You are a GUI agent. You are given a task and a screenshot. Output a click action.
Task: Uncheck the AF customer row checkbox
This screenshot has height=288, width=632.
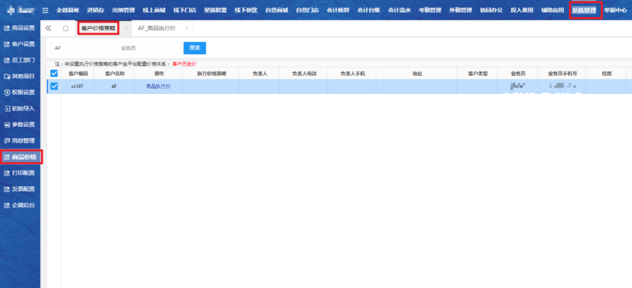point(54,86)
